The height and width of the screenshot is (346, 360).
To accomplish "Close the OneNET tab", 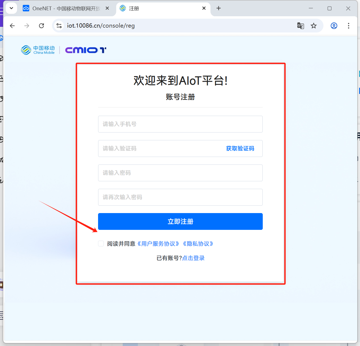I will [107, 8].
